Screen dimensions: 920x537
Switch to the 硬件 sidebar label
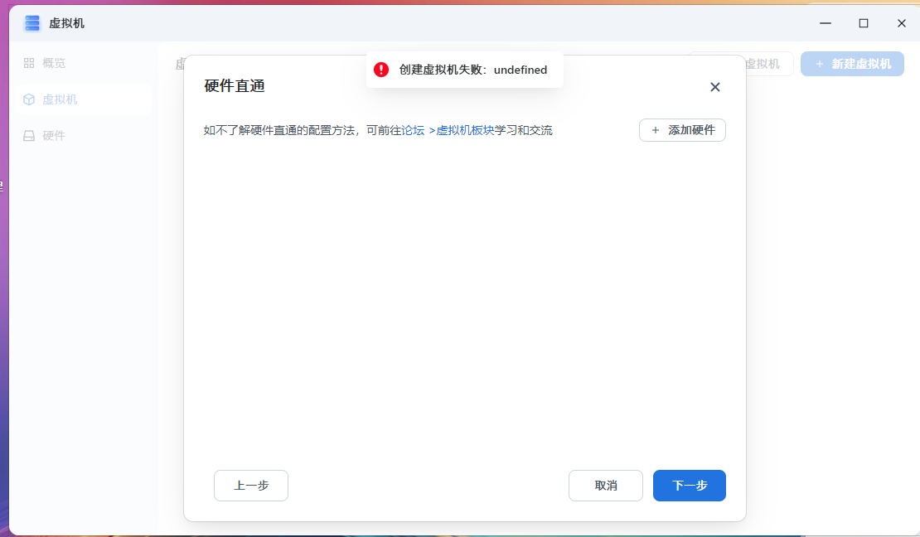pyautogui.click(x=54, y=136)
